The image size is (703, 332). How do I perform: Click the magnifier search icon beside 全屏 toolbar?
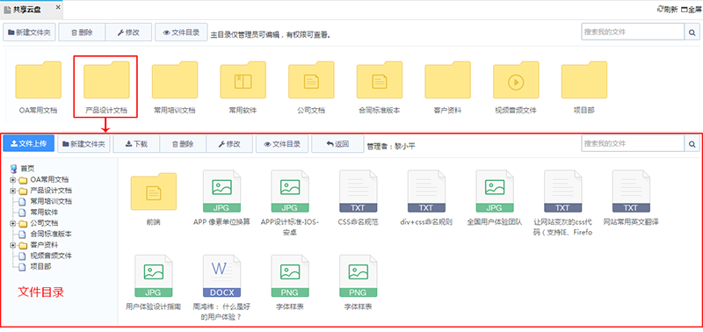click(692, 32)
